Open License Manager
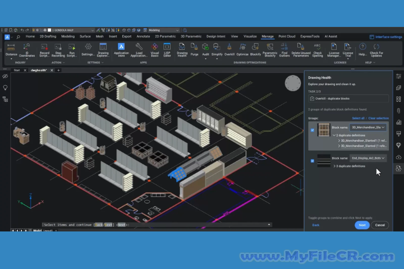This screenshot has width=404, height=269. pos(334,50)
